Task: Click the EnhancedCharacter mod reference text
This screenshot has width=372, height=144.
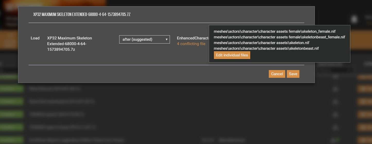Action: point(193,38)
